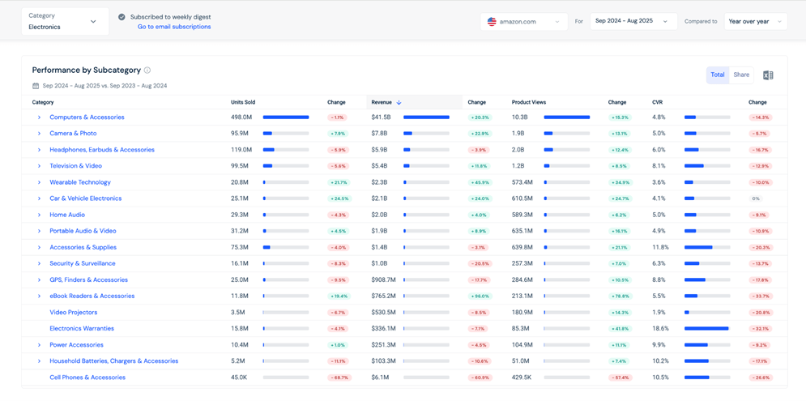Go to email subscriptions link
The height and width of the screenshot is (401, 806).
click(173, 27)
